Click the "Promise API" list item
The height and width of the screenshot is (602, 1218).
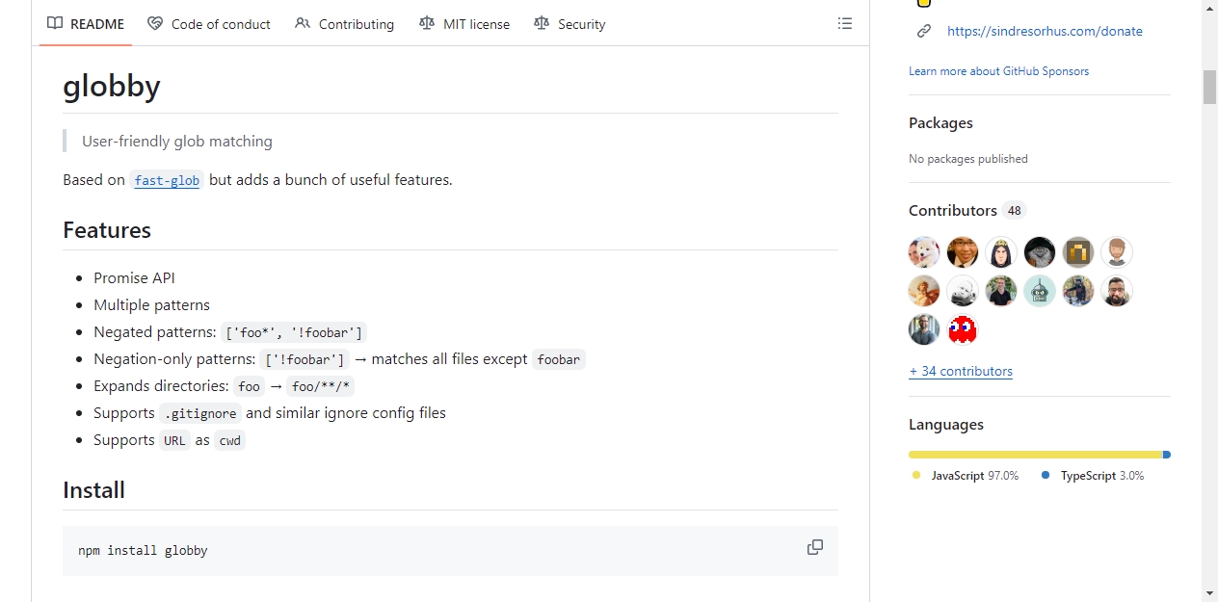click(134, 278)
